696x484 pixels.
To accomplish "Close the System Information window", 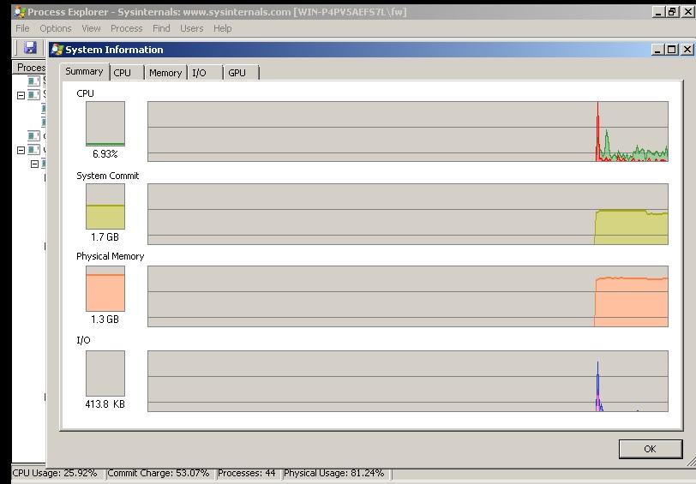I will point(687,50).
